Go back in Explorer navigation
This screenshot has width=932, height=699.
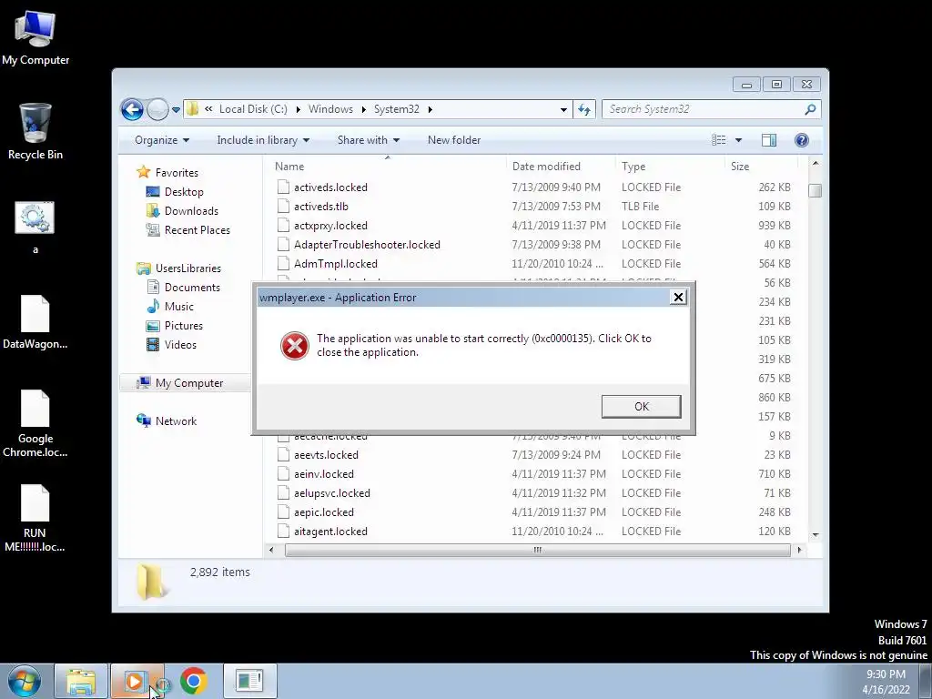pyautogui.click(x=132, y=109)
